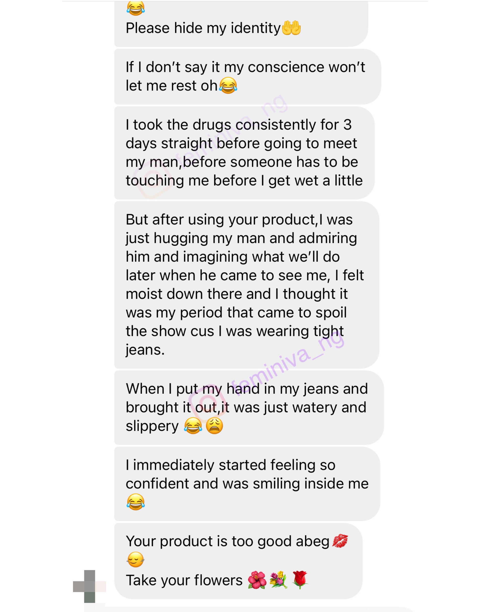This screenshot has height=612, width=490.
Task: Select the "I took the drugs consistently" message
Action: 244,152
